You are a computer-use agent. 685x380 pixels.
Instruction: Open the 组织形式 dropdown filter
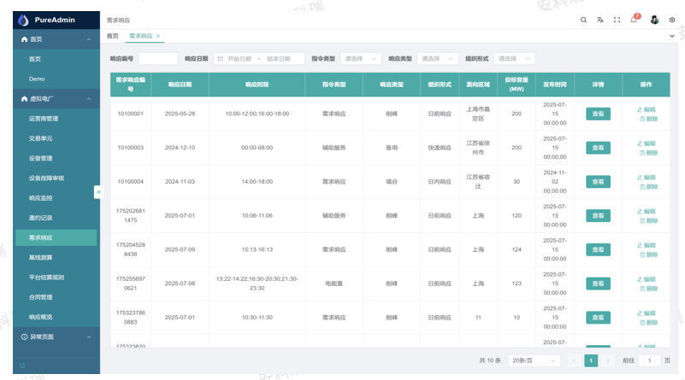pos(514,58)
